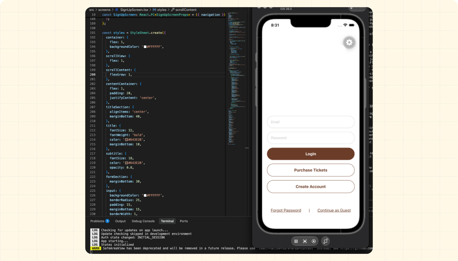
Task: Switch to the Problems panel tab
Action: 97,221
